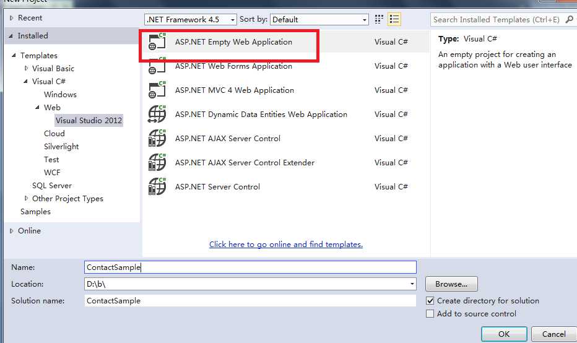Click the Search Installed Templates box
The height and width of the screenshot is (343, 577).
(497, 20)
